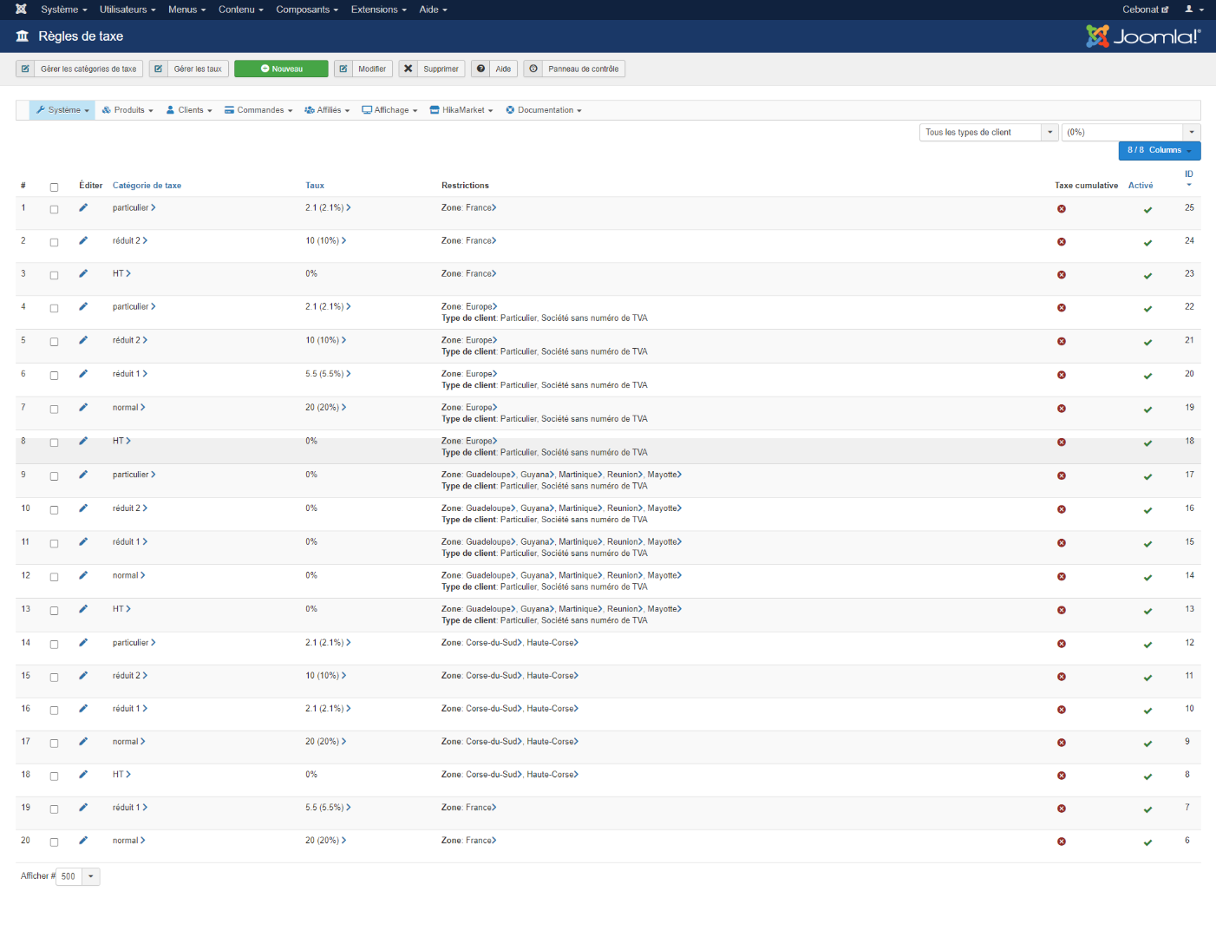Image resolution: width=1216 pixels, height=937 pixels.
Task: Unpublish row 7 via its green checkmark
Action: tap(1147, 410)
